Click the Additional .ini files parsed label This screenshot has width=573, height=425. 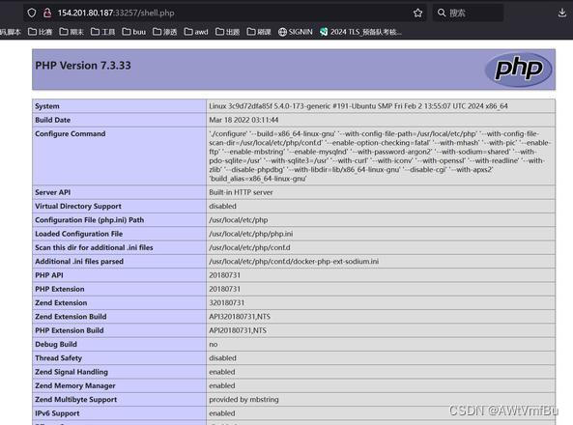79,262
